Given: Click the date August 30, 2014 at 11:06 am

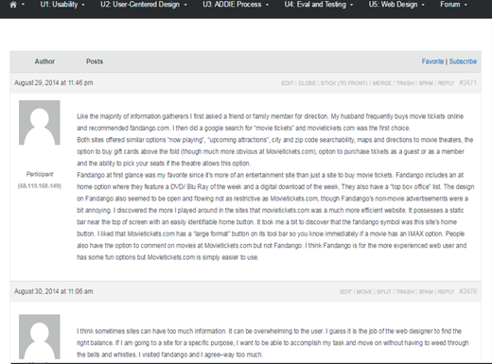Looking at the screenshot, I should (54, 291).
